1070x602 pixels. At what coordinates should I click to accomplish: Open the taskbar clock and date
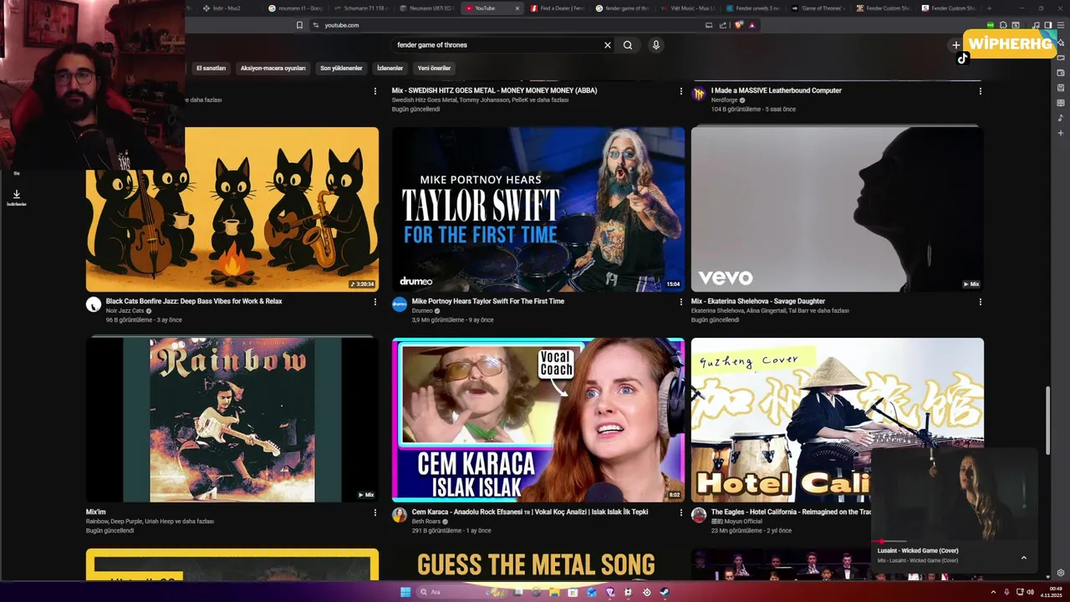click(x=1052, y=592)
